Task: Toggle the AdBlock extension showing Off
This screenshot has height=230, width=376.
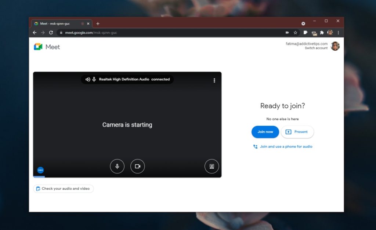Action: coord(314,33)
